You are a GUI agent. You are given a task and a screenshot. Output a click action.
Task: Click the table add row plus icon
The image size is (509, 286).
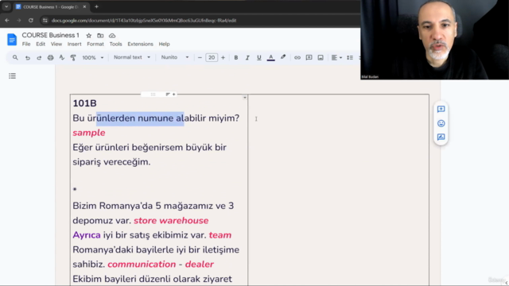(174, 95)
